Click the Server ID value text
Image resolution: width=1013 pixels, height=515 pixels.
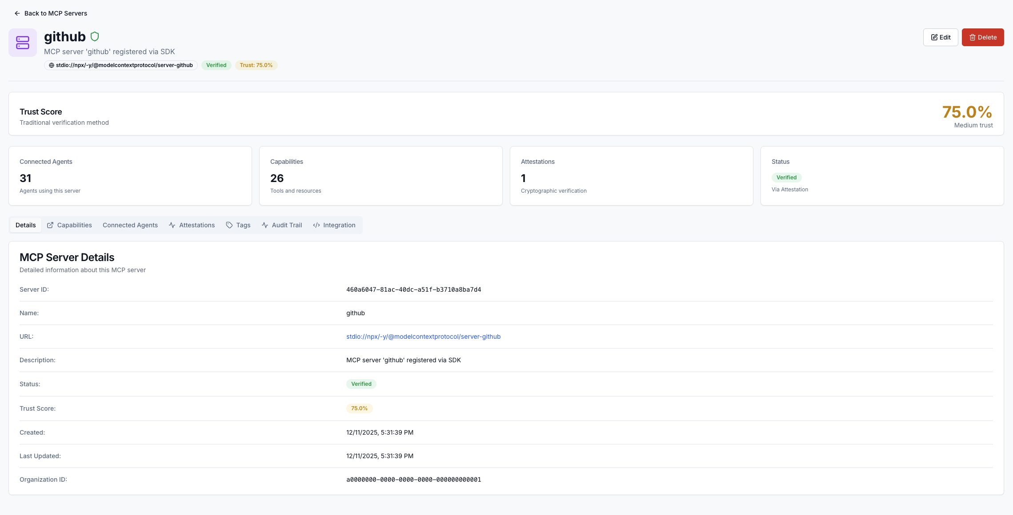pos(413,289)
